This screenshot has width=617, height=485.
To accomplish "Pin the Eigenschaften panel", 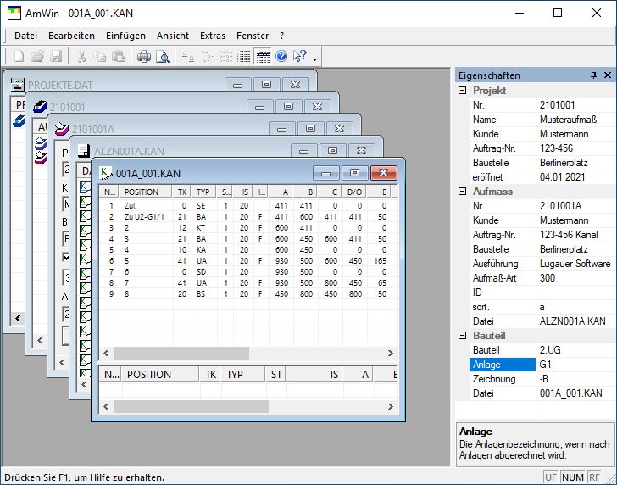I will 593,75.
